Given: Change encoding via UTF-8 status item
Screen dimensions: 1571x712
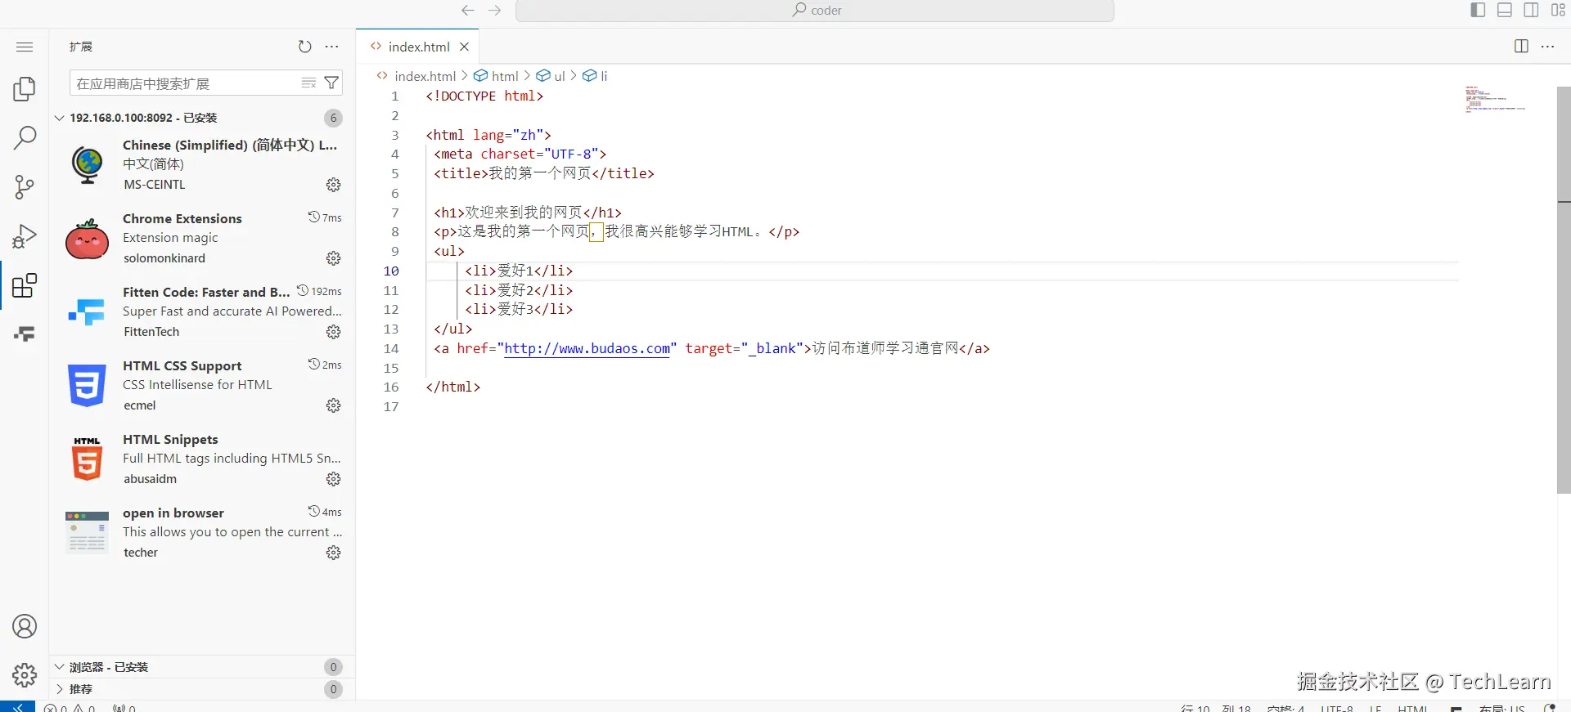Looking at the screenshot, I should [1337, 708].
